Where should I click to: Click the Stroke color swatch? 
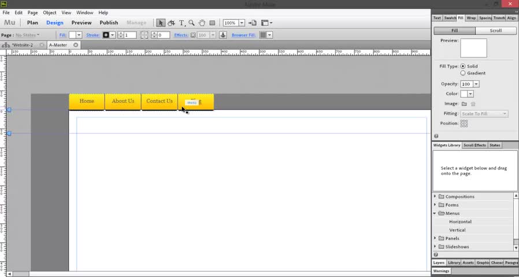106,35
